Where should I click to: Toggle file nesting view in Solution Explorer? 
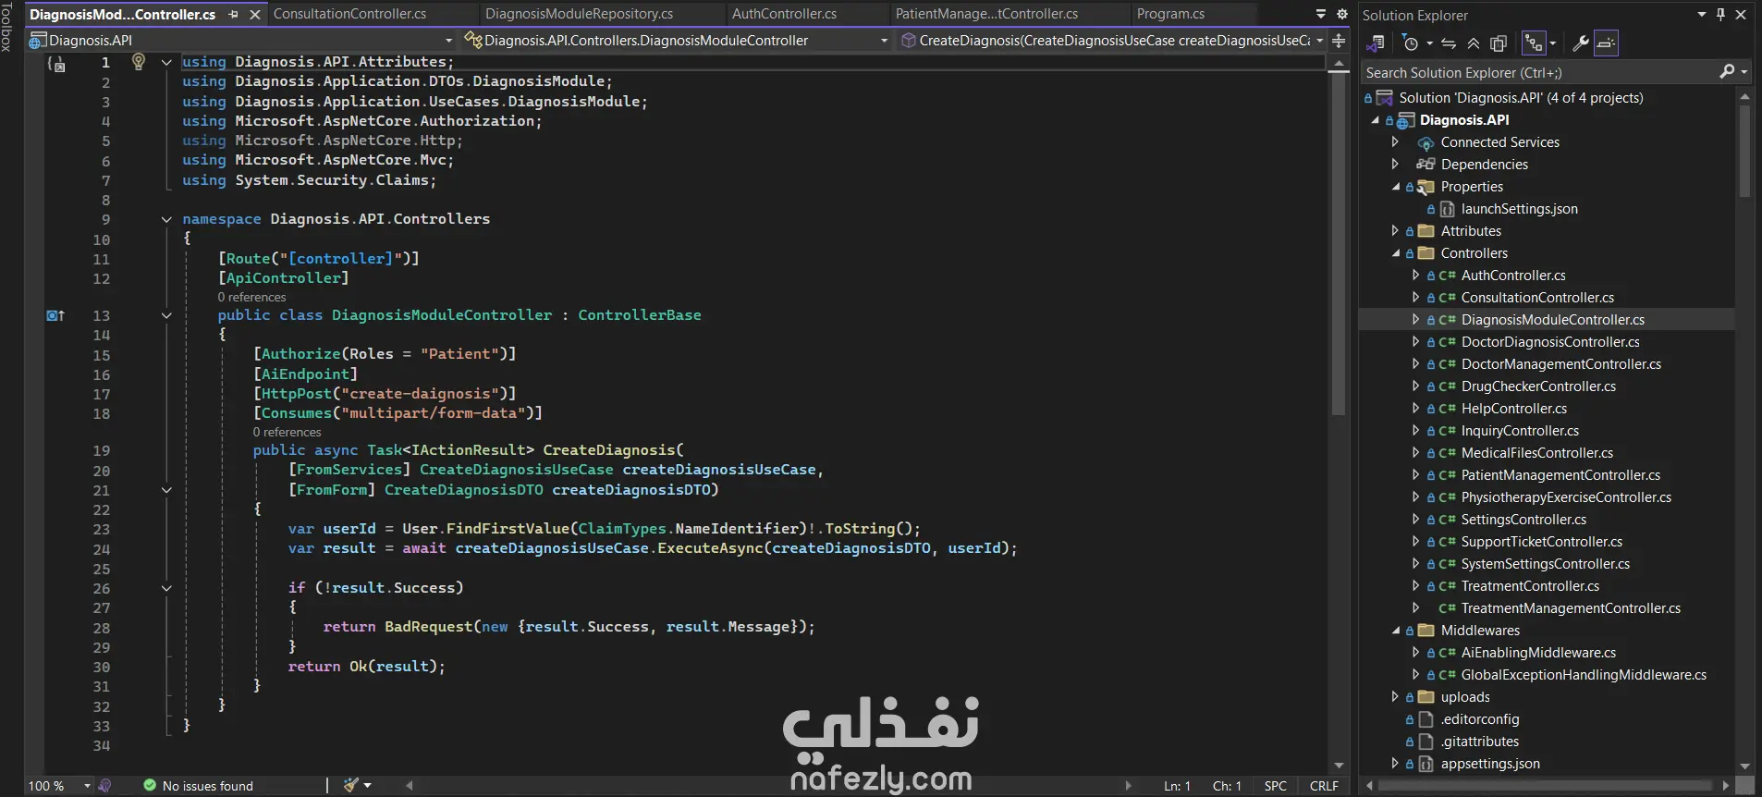[1534, 43]
